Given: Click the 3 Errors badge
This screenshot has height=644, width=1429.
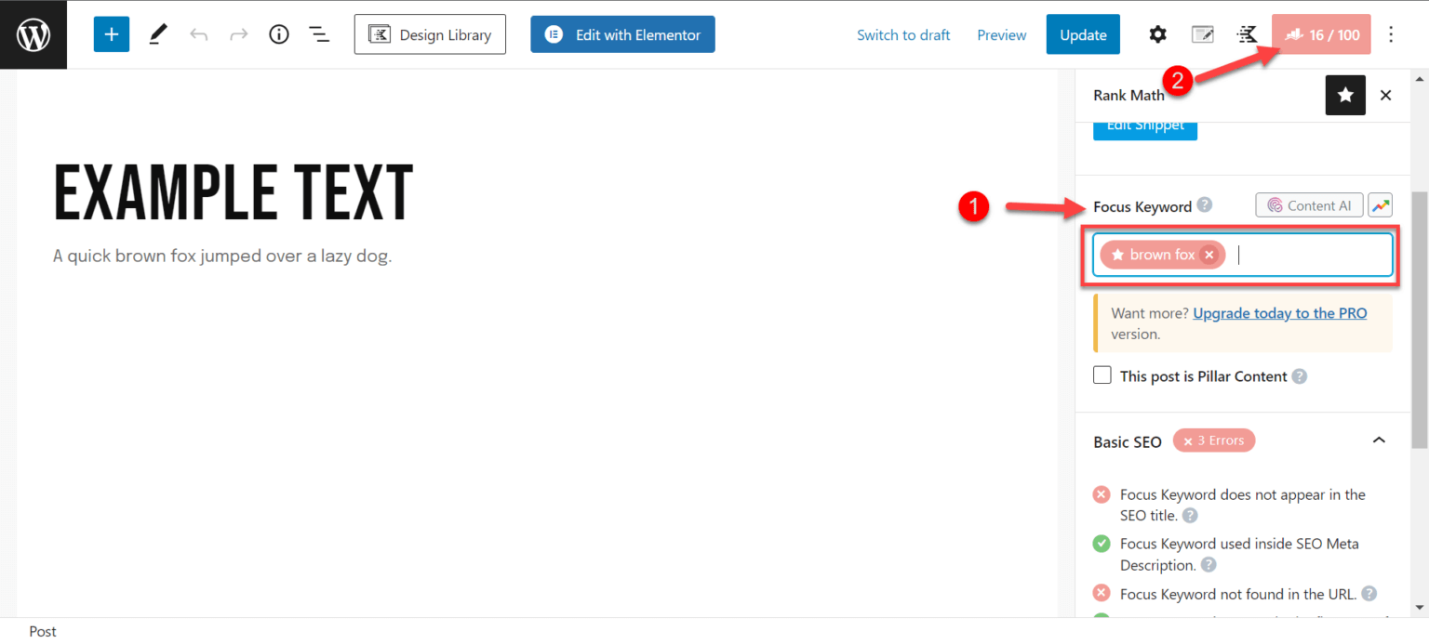Looking at the screenshot, I should [1214, 440].
